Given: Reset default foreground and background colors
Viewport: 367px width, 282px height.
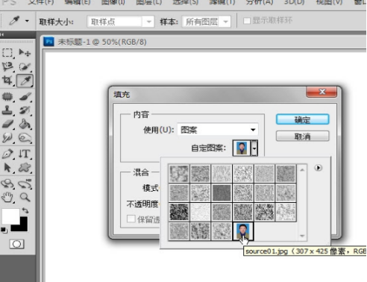Looking at the screenshot, I should [x=4, y=231].
